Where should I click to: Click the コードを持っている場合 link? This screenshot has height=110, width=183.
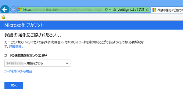tap(18, 71)
